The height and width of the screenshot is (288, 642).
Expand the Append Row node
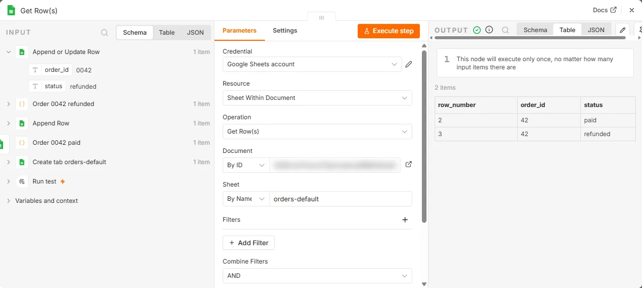8,123
